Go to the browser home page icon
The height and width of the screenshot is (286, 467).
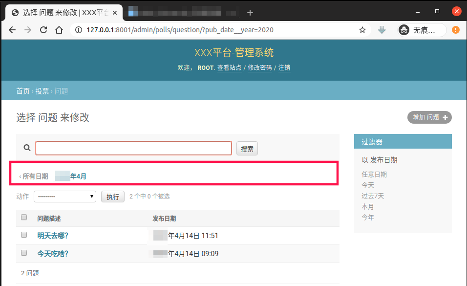coord(59,30)
